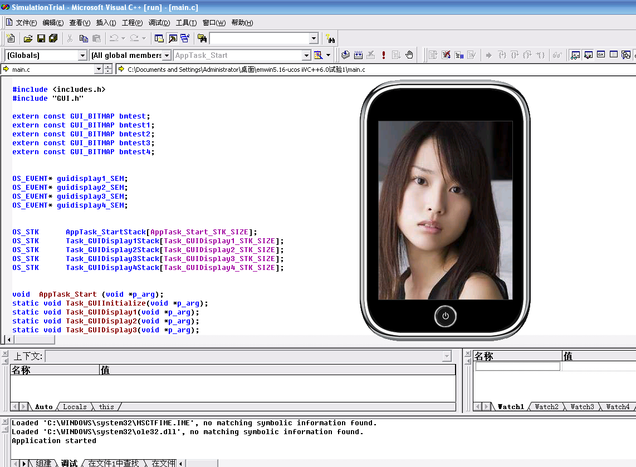Click the Registers window icon
This screenshot has width=636, height=467.
pyautogui.click(x=601, y=55)
